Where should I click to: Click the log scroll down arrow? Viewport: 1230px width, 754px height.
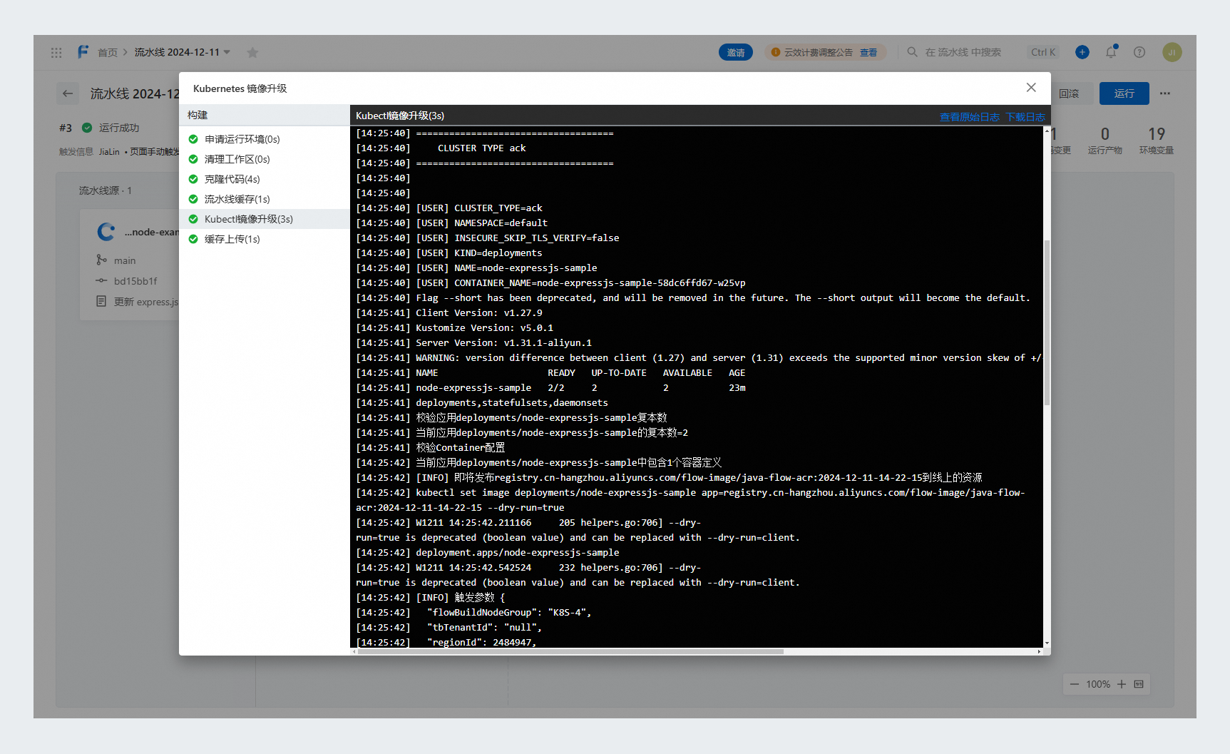click(x=1047, y=643)
